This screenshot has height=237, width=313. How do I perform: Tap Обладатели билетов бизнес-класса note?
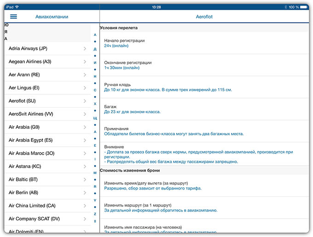pos(174,134)
